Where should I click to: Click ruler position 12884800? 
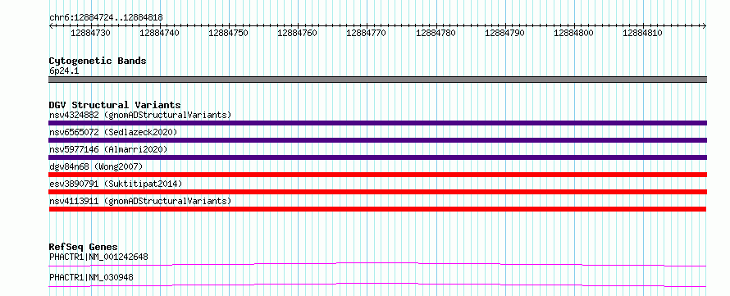pos(573,33)
